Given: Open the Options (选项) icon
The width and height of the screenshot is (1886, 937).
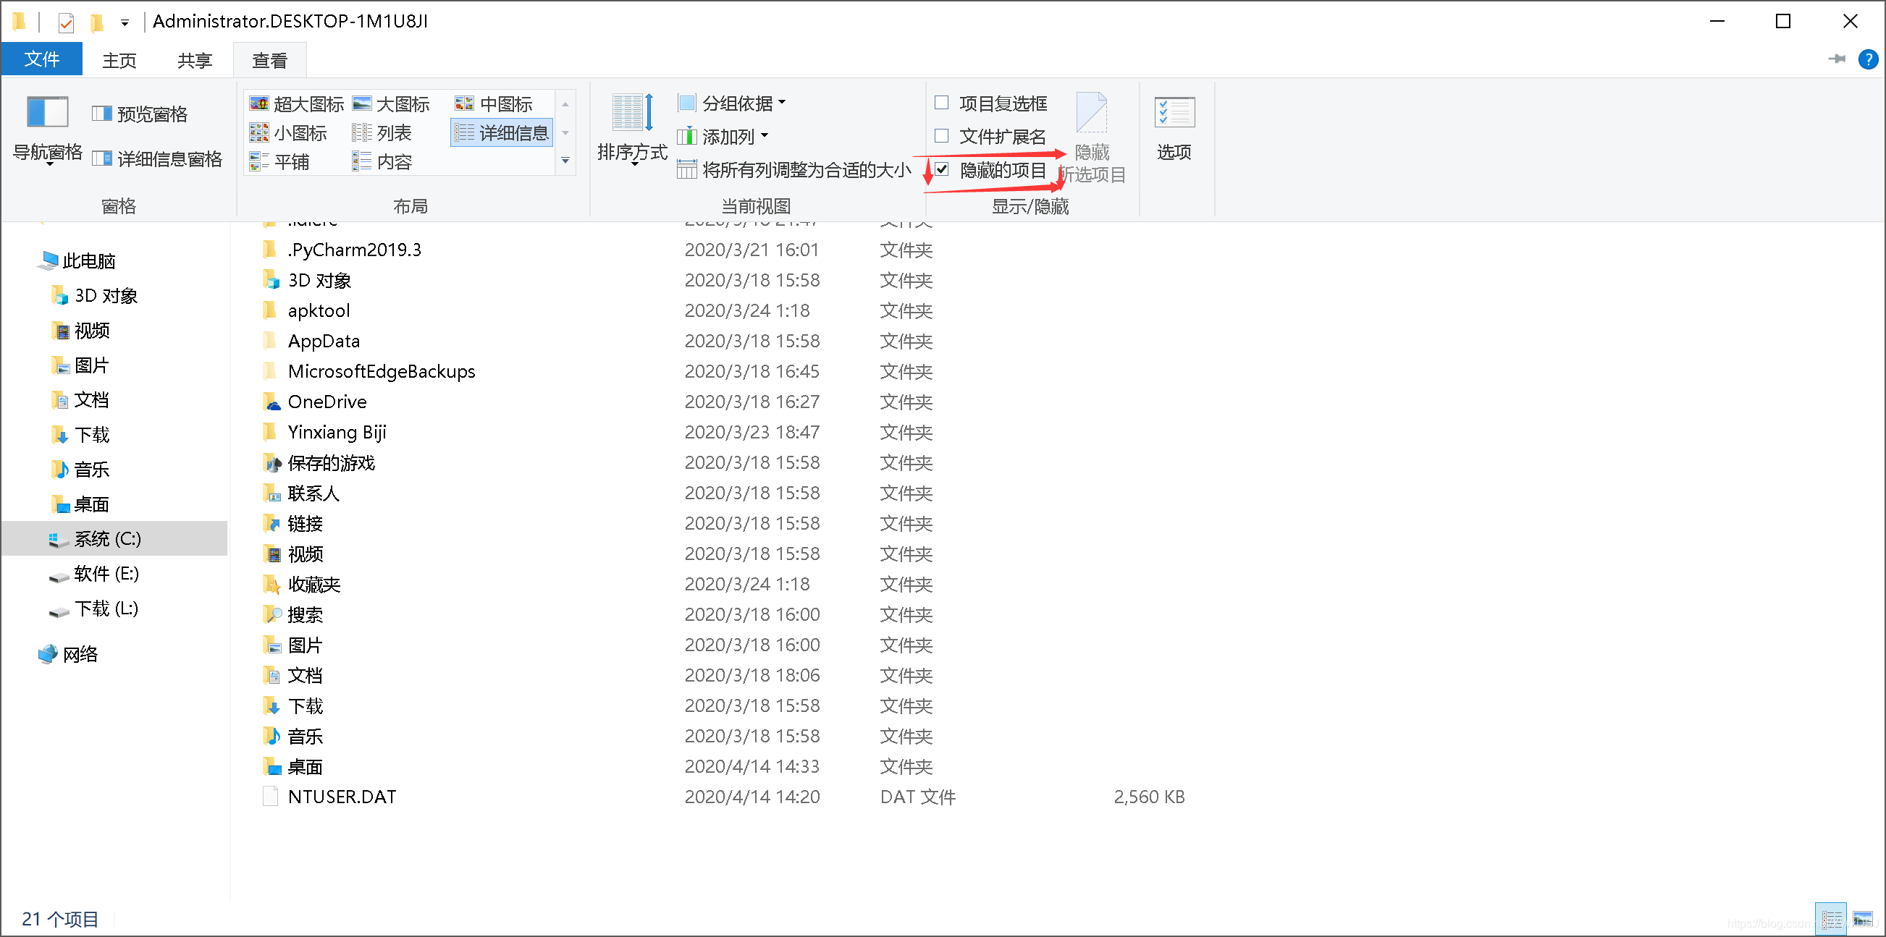Looking at the screenshot, I should click(x=1174, y=114).
